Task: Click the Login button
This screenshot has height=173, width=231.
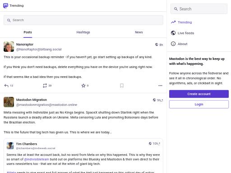Action: pos(199,105)
